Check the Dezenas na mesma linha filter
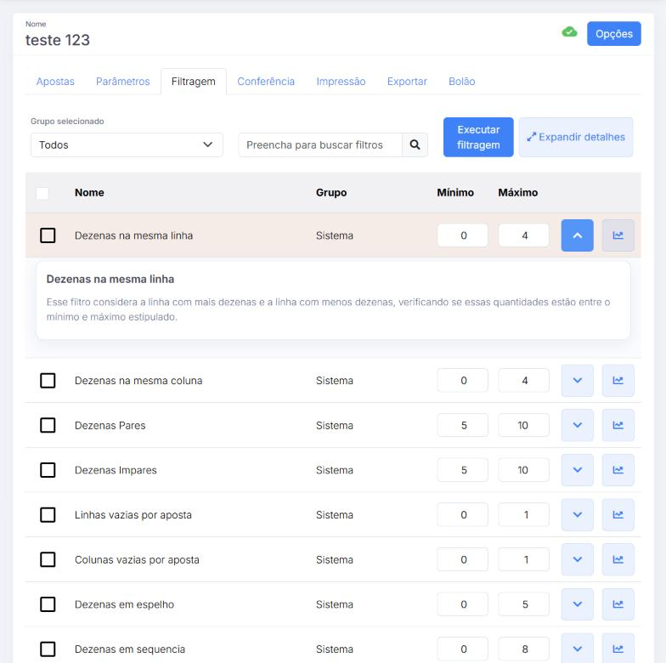The height and width of the screenshot is (663, 666). (x=48, y=235)
